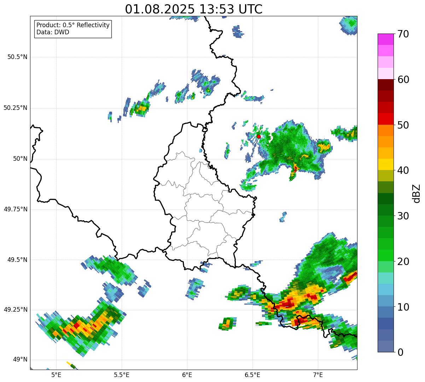Click the "Data: DWD" legend line
425x382 pixels.
[x=53, y=32]
